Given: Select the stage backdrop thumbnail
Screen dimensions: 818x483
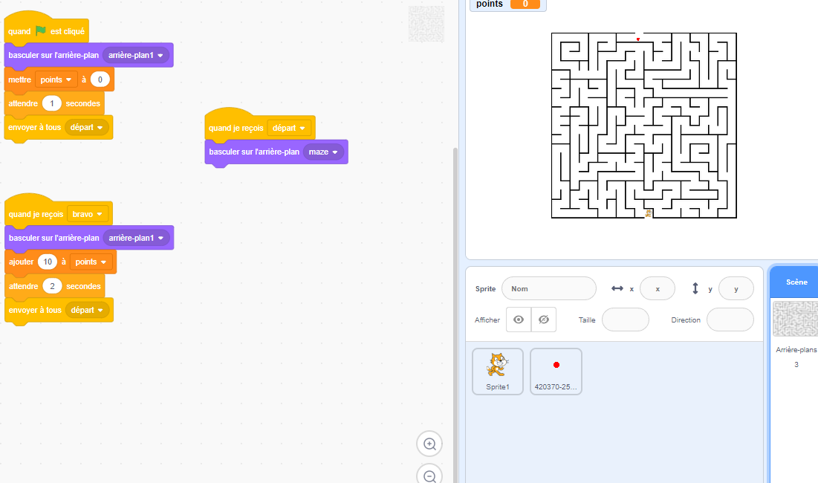Looking at the screenshot, I should (x=795, y=319).
